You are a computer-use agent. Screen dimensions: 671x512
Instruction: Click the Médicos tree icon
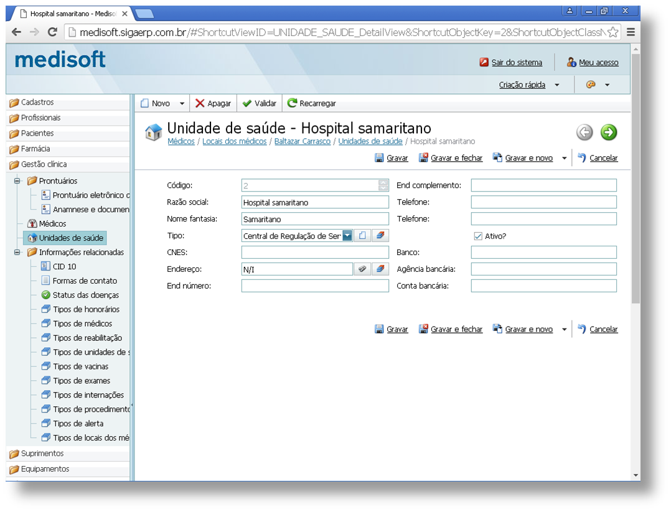[32, 223]
